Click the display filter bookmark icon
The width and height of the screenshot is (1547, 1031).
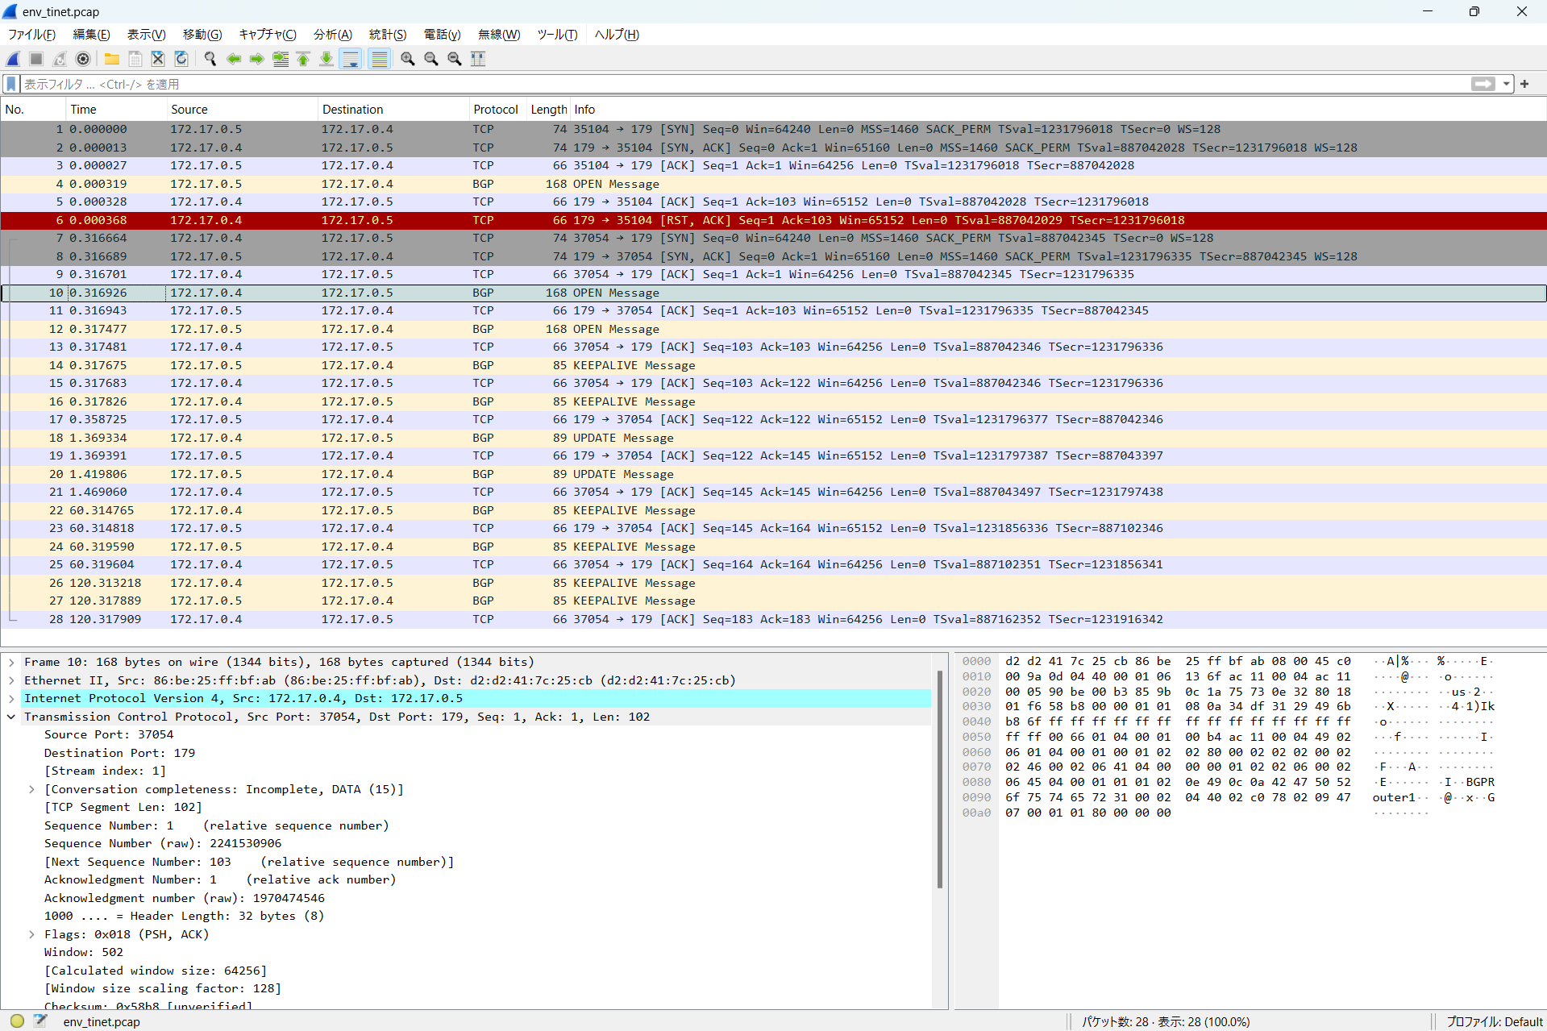11,84
